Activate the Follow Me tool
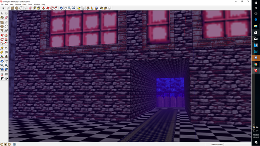This screenshot has height=146, width=260. coord(6,39)
